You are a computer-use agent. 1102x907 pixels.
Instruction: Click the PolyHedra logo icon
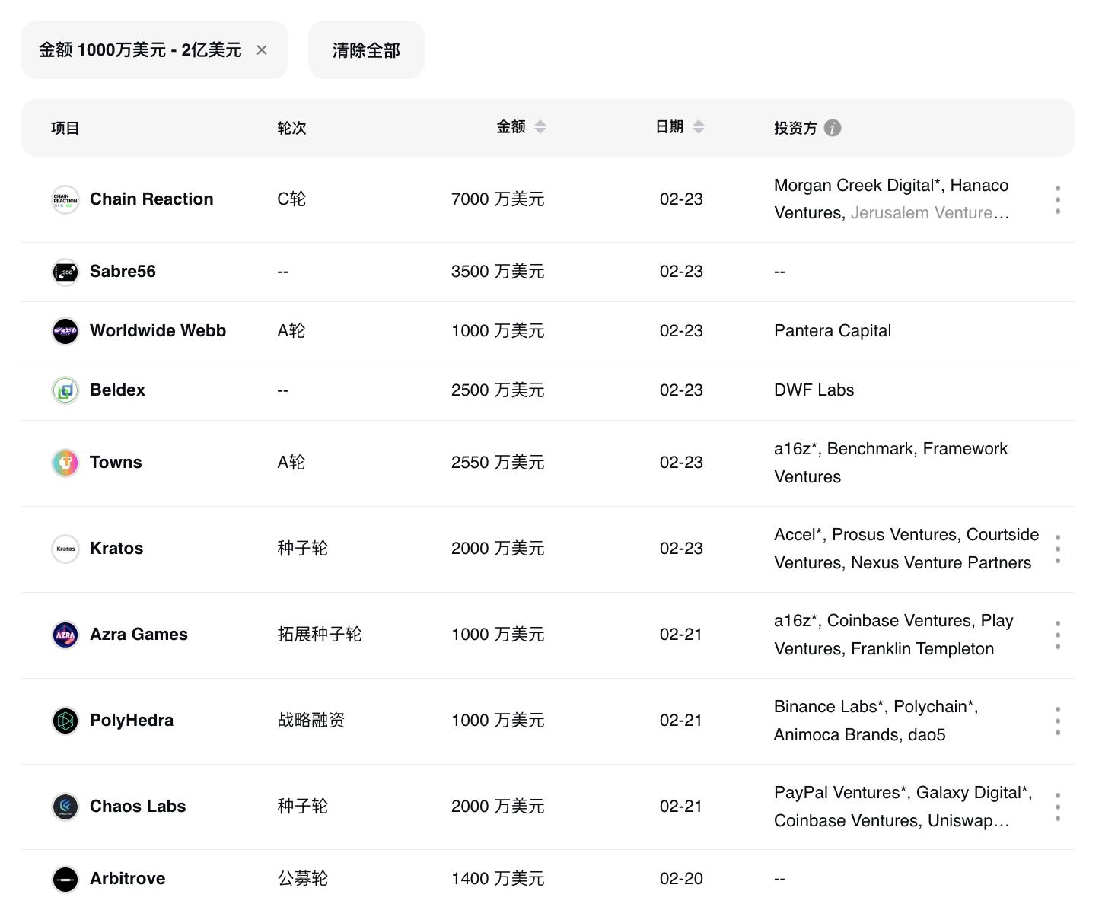click(65, 721)
